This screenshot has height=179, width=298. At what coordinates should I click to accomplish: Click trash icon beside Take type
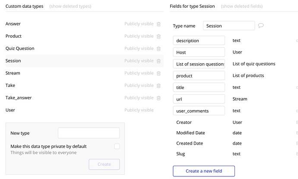(159, 86)
